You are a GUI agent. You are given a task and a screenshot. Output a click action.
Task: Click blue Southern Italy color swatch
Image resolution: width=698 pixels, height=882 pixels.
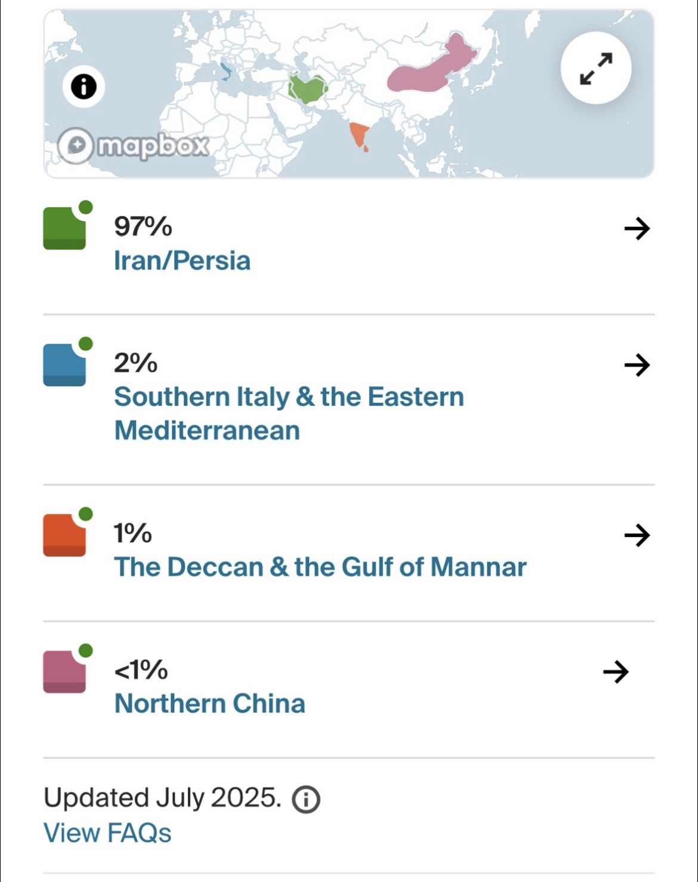tap(64, 365)
